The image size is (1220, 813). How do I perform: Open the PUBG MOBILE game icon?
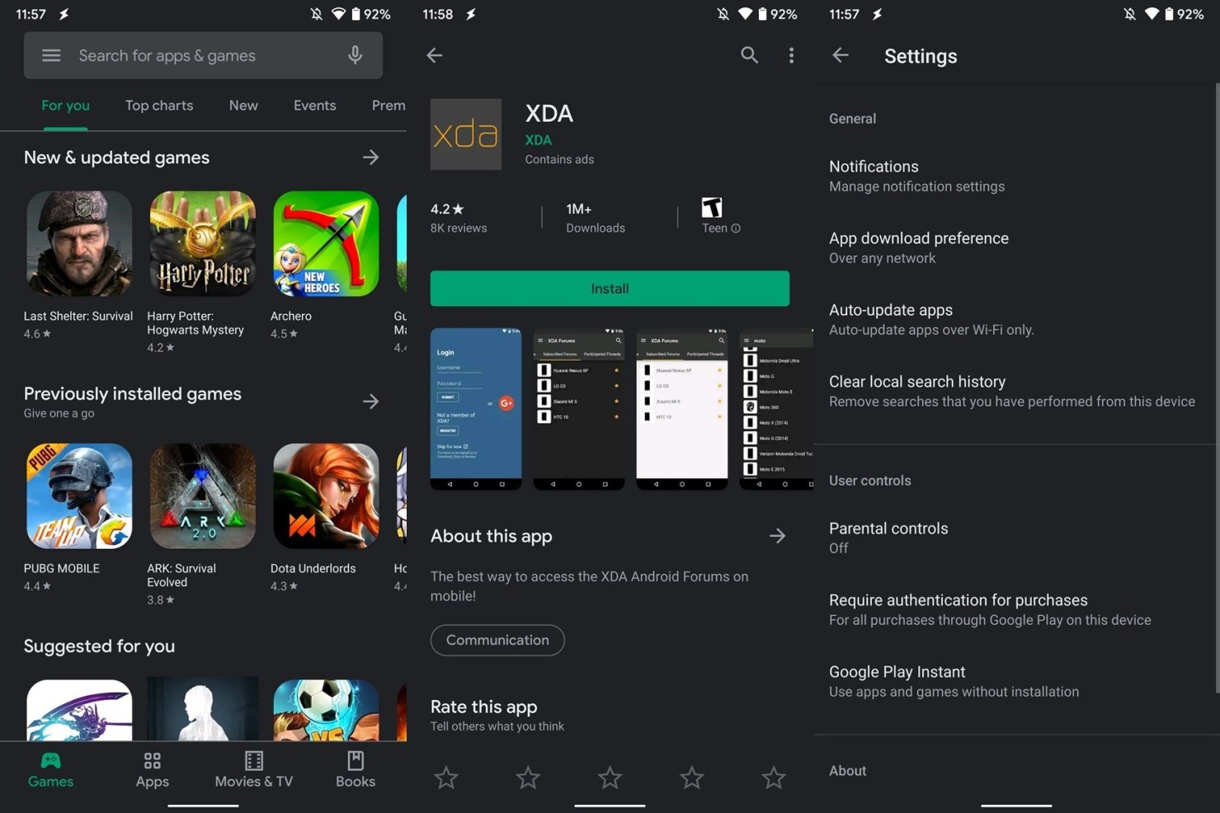(x=79, y=496)
